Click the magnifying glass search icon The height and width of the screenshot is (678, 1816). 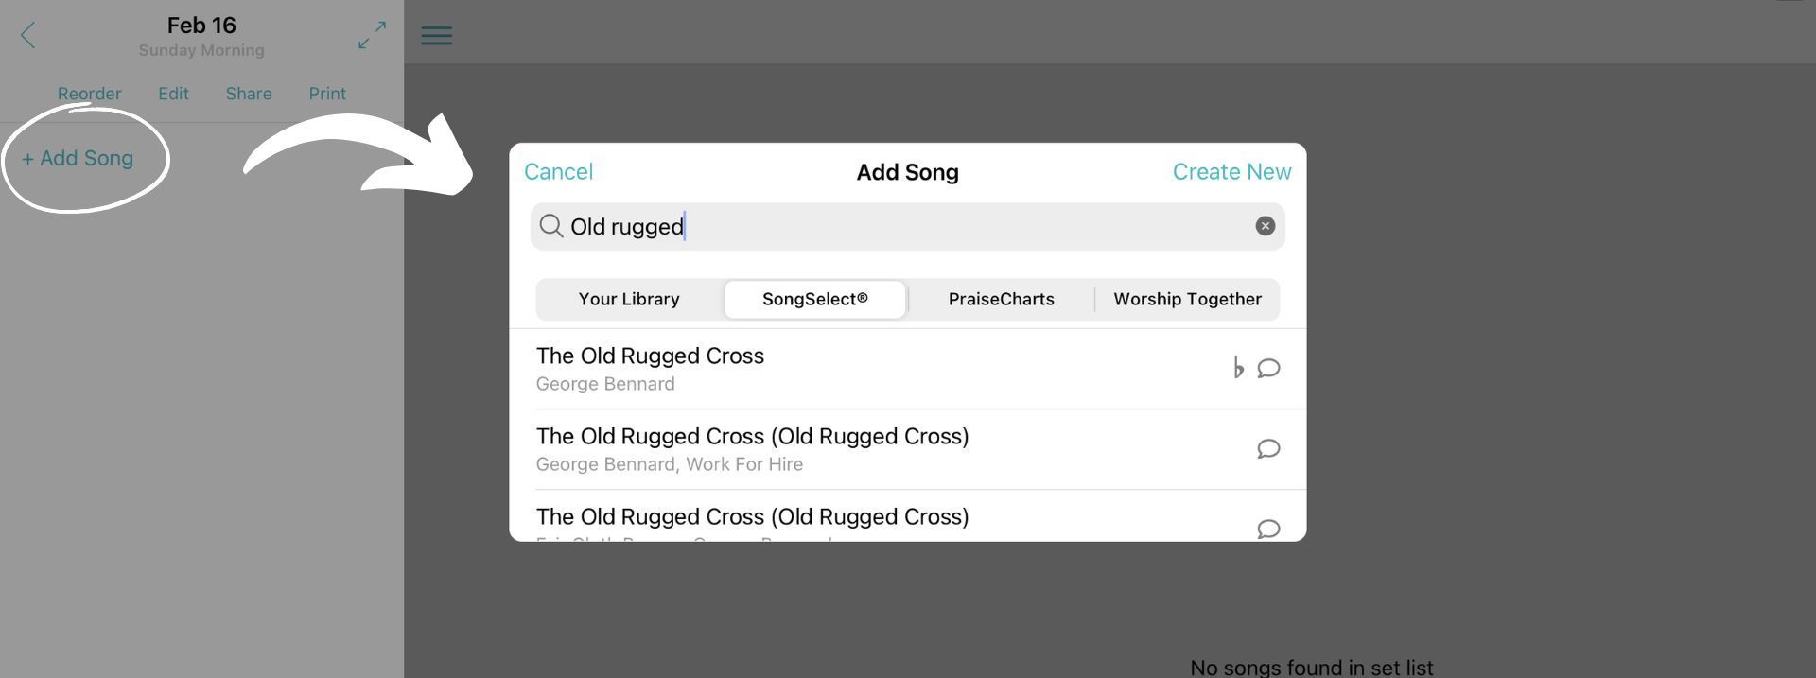click(551, 226)
